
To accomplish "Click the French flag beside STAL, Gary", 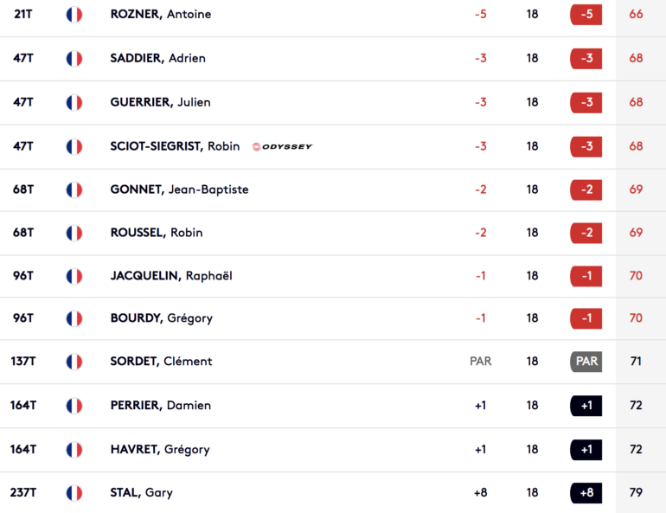I will (x=74, y=493).
